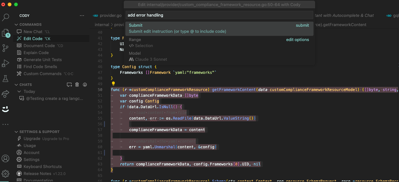
Task: Open the Cody smiley icon view
Action: [5, 109]
